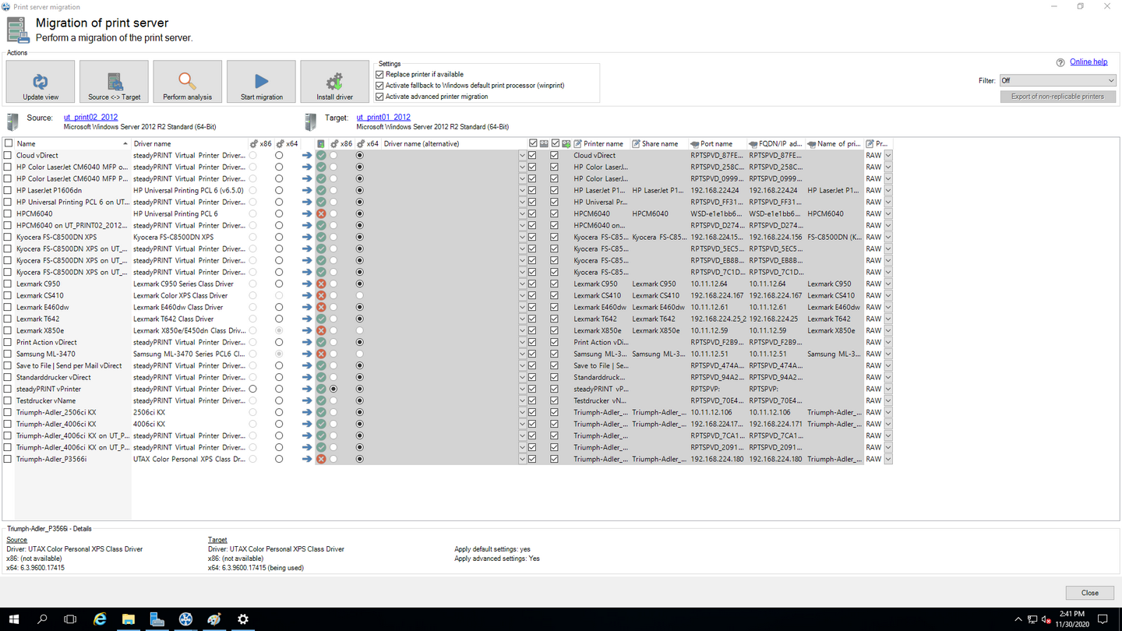Select source x64 radio for HP LaserJet P1606dn
The image size is (1122, 631).
click(x=279, y=190)
